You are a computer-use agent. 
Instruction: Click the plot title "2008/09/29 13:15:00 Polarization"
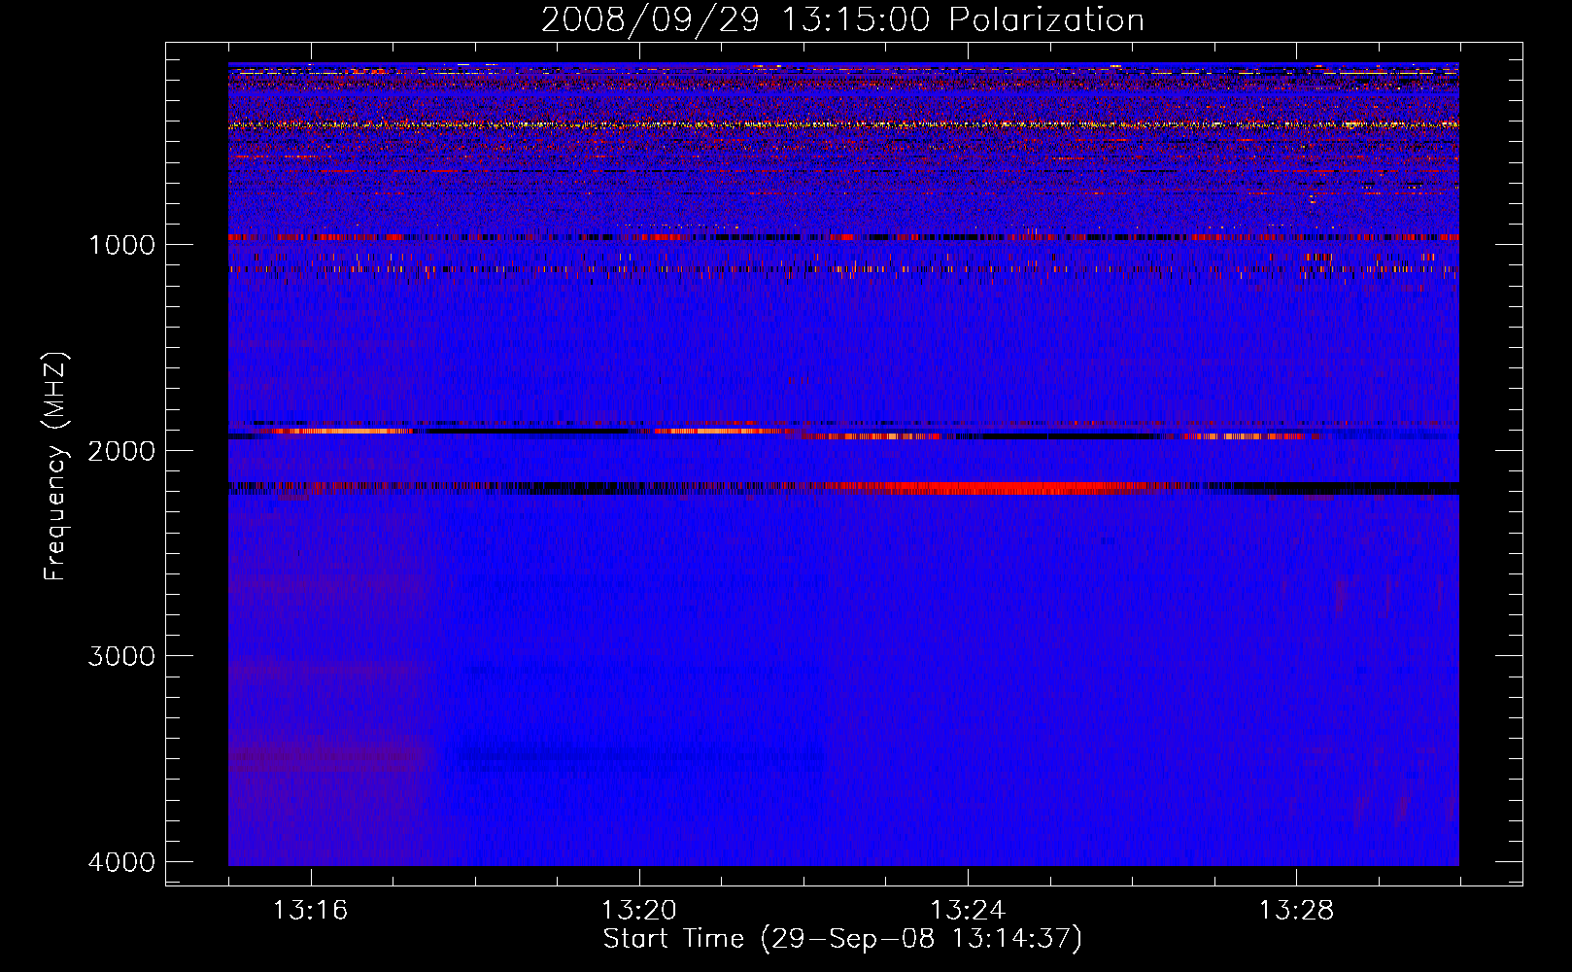tap(842, 19)
